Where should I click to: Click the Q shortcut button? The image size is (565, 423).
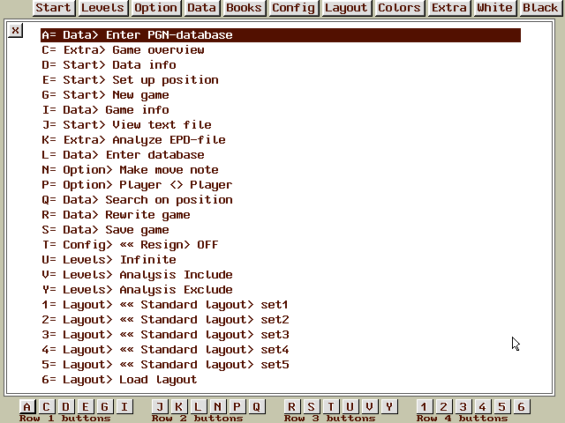point(257,406)
